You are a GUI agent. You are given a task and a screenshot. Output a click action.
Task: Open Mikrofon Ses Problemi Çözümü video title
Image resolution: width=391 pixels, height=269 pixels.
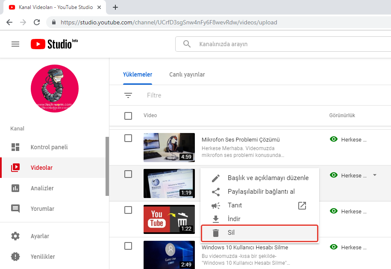coord(241,140)
